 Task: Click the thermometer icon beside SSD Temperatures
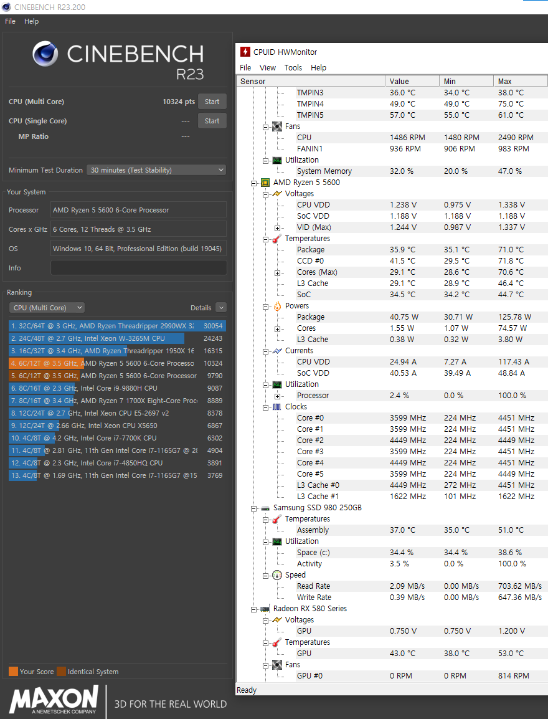(x=277, y=519)
